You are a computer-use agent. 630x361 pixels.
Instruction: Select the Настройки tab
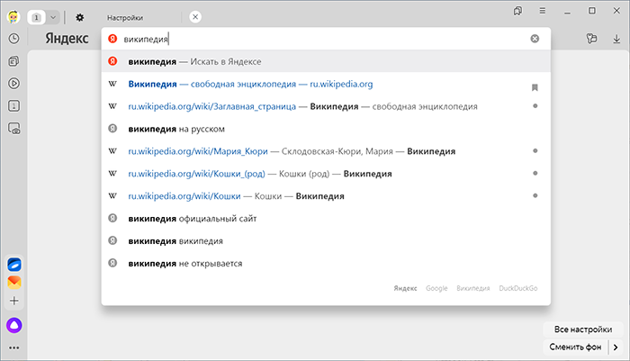pos(125,18)
